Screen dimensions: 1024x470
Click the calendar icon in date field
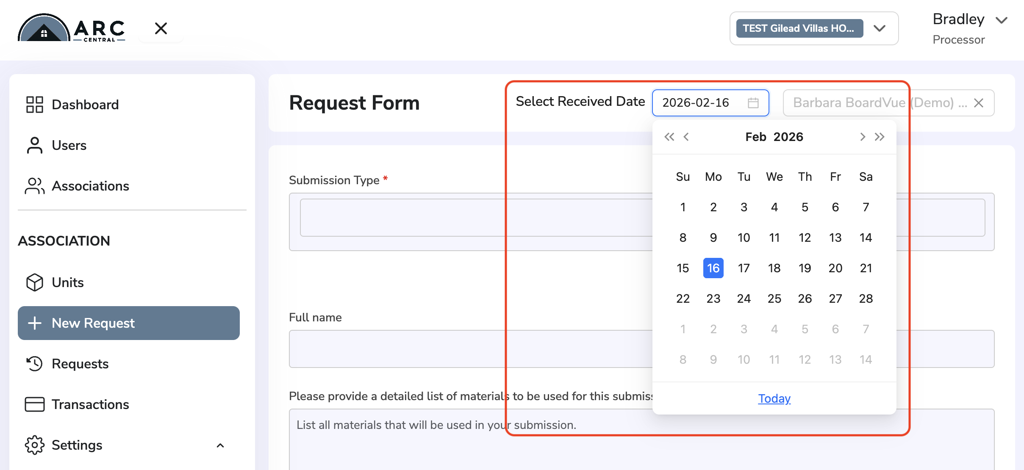(x=753, y=103)
